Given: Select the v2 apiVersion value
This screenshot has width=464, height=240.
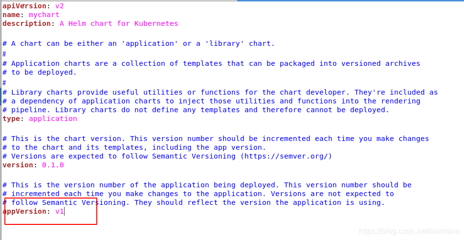Looking at the screenshot, I should click(60, 6).
